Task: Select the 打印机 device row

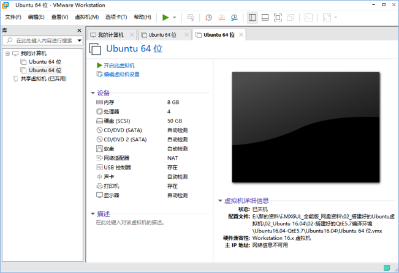Action: pyautogui.click(x=142, y=186)
